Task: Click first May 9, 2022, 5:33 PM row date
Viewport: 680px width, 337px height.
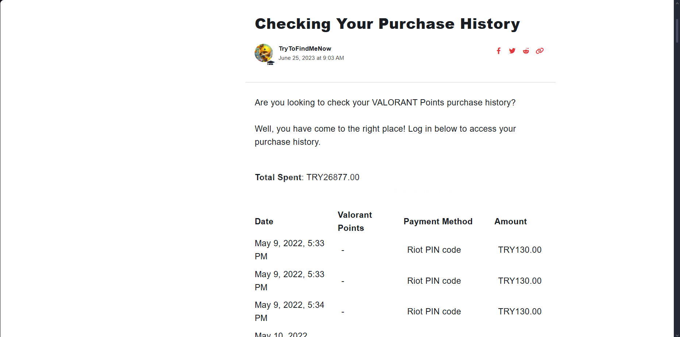Action: [x=290, y=250]
